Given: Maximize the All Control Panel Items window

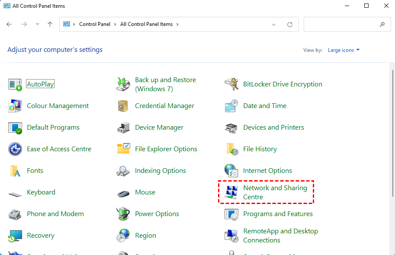Looking at the screenshot, I should [366, 6].
